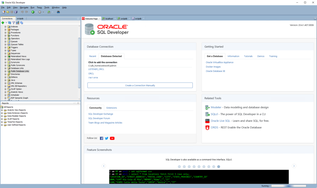Image resolution: width=317 pixels, height=188 pixels.
Task: Click the Open File folder icon in toolbar
Action: pos(8,12)
